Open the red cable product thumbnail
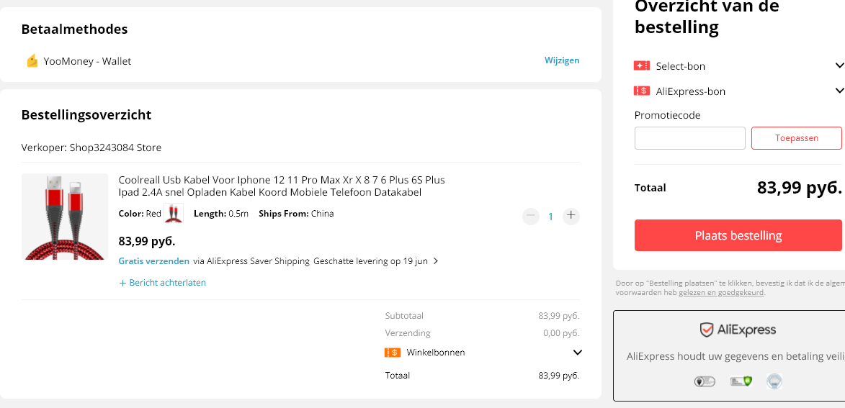Image resolution: width=845 pixels, height=408 pixels. [65, 217]
